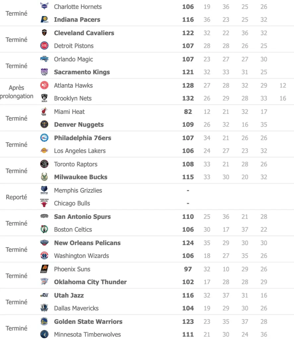Click Utah Jazz final score 116
The height and width of the screenshot is (340, 294).
(x=188, y=295)
